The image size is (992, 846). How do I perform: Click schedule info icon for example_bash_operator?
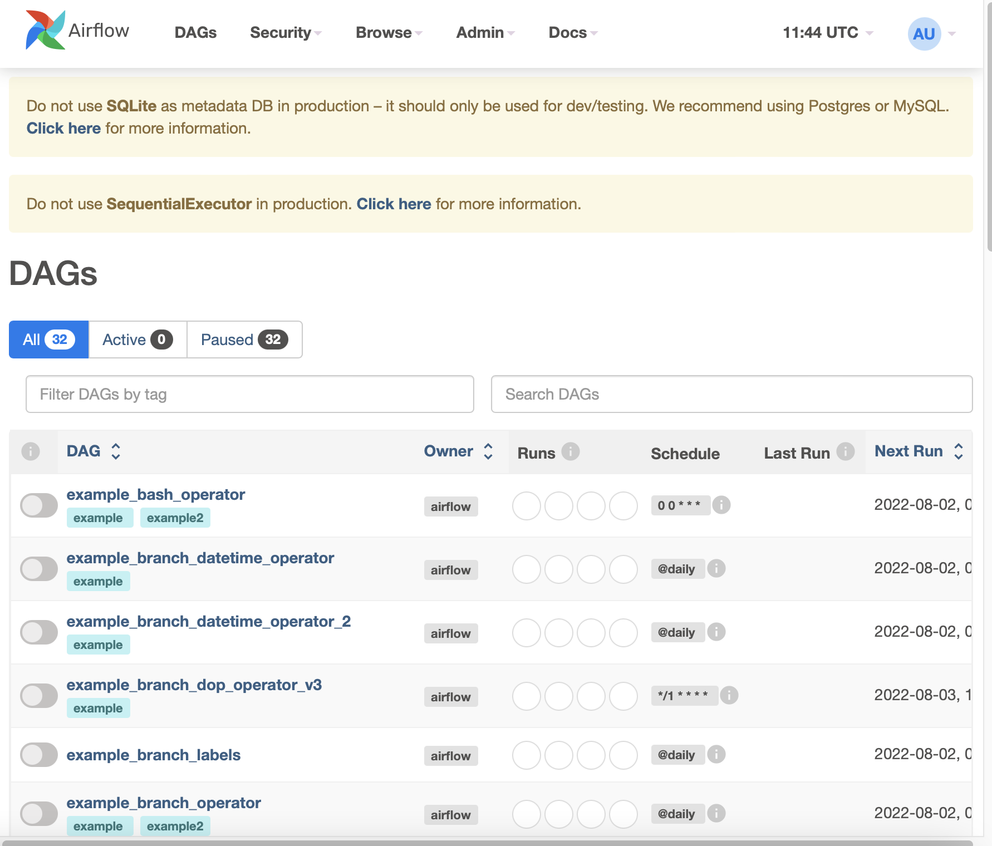(721, 505)
